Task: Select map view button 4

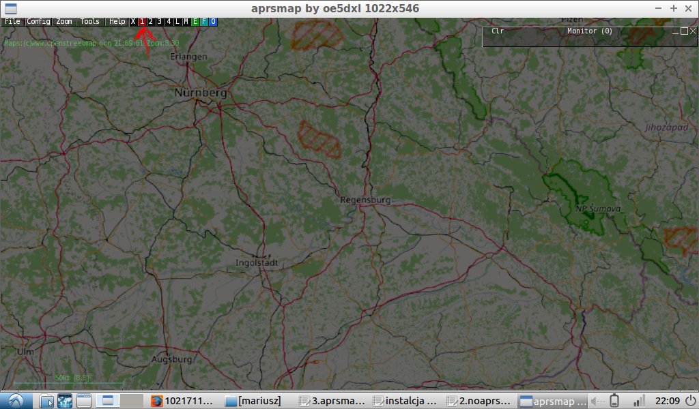Action: pyautogui.click(x=169, y=21)
